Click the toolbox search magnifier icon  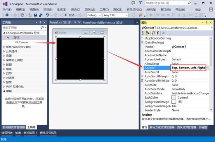point(42,27)
